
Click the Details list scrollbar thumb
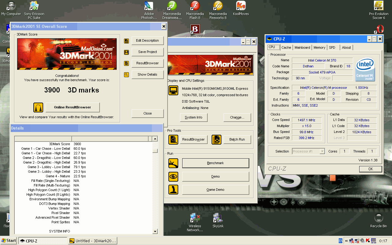[x=155, y=150]
